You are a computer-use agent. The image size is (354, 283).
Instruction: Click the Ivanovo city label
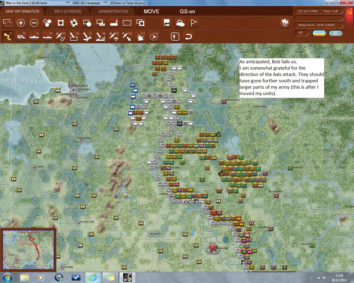pos(275,191)
